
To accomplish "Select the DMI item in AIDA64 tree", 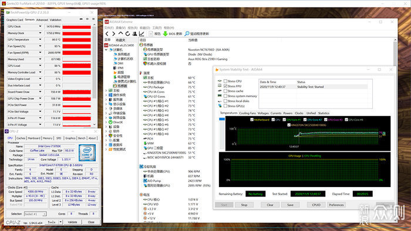I will [x=119, y=63].
